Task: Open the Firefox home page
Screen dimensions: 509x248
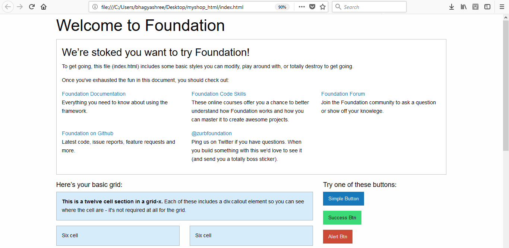Action: (44, 7)
